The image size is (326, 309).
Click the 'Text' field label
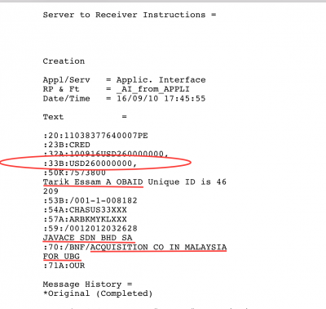coord(53,117)
